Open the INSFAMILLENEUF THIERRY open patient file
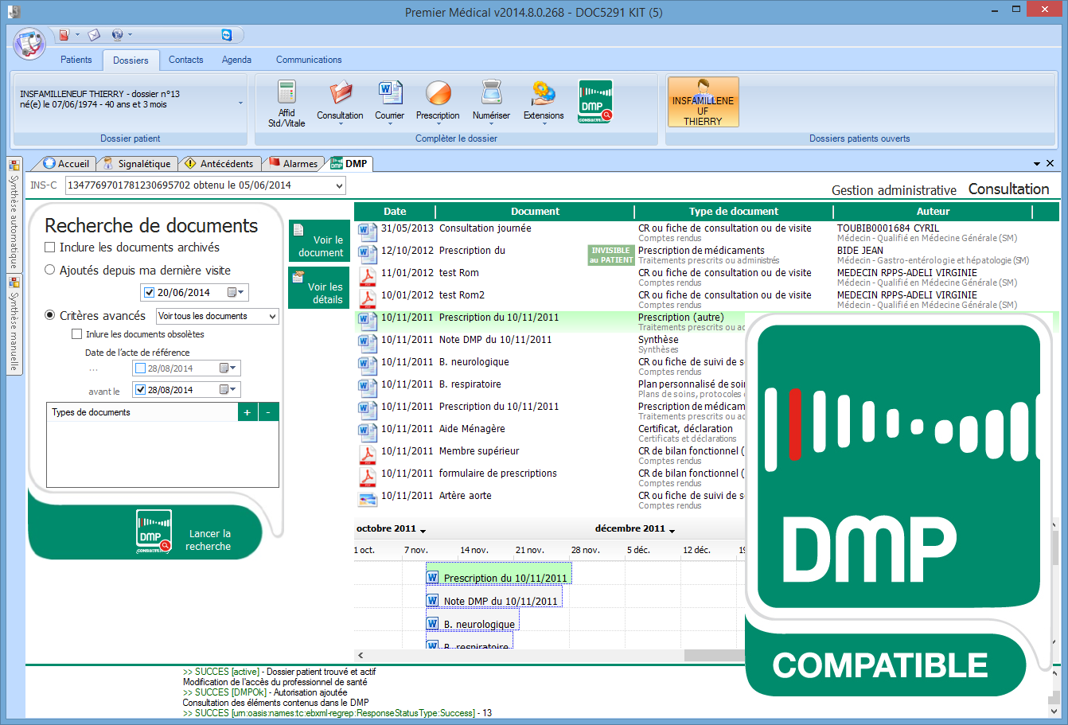 coord(703,102)
